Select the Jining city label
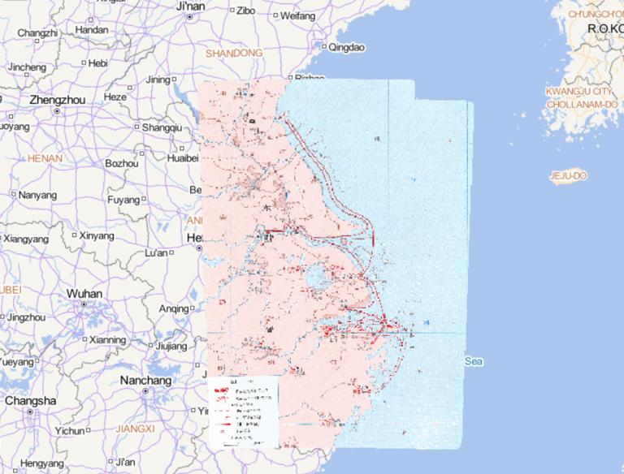 (158, 80)
